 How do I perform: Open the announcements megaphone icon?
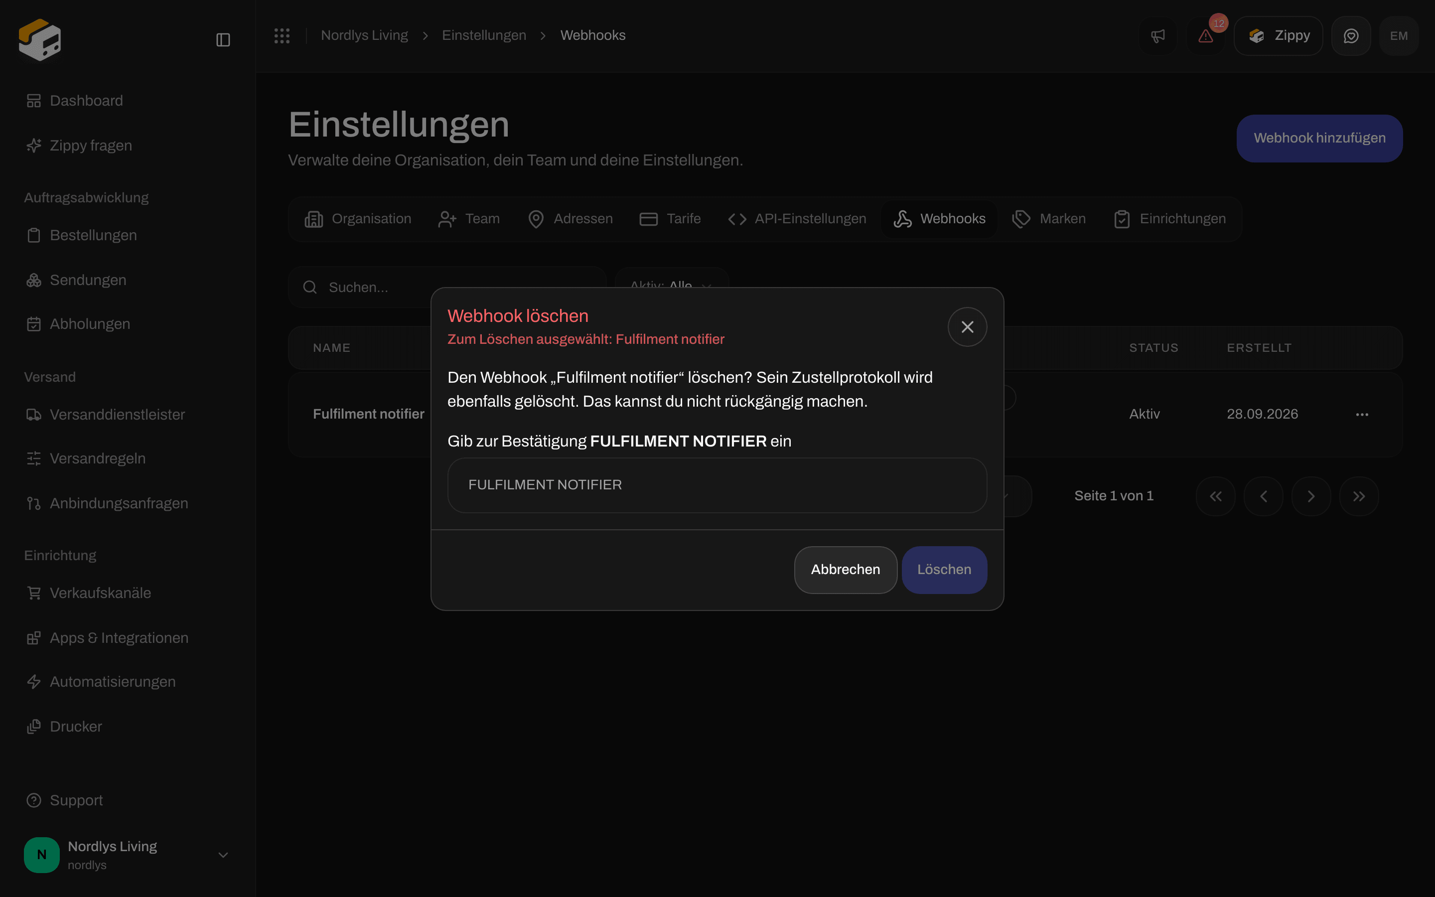[x=1157, y=36]
